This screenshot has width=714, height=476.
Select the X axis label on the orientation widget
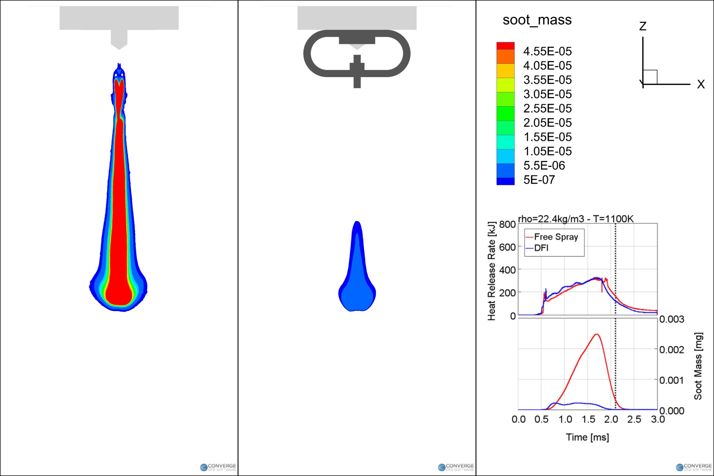click(x=701, y=84)
